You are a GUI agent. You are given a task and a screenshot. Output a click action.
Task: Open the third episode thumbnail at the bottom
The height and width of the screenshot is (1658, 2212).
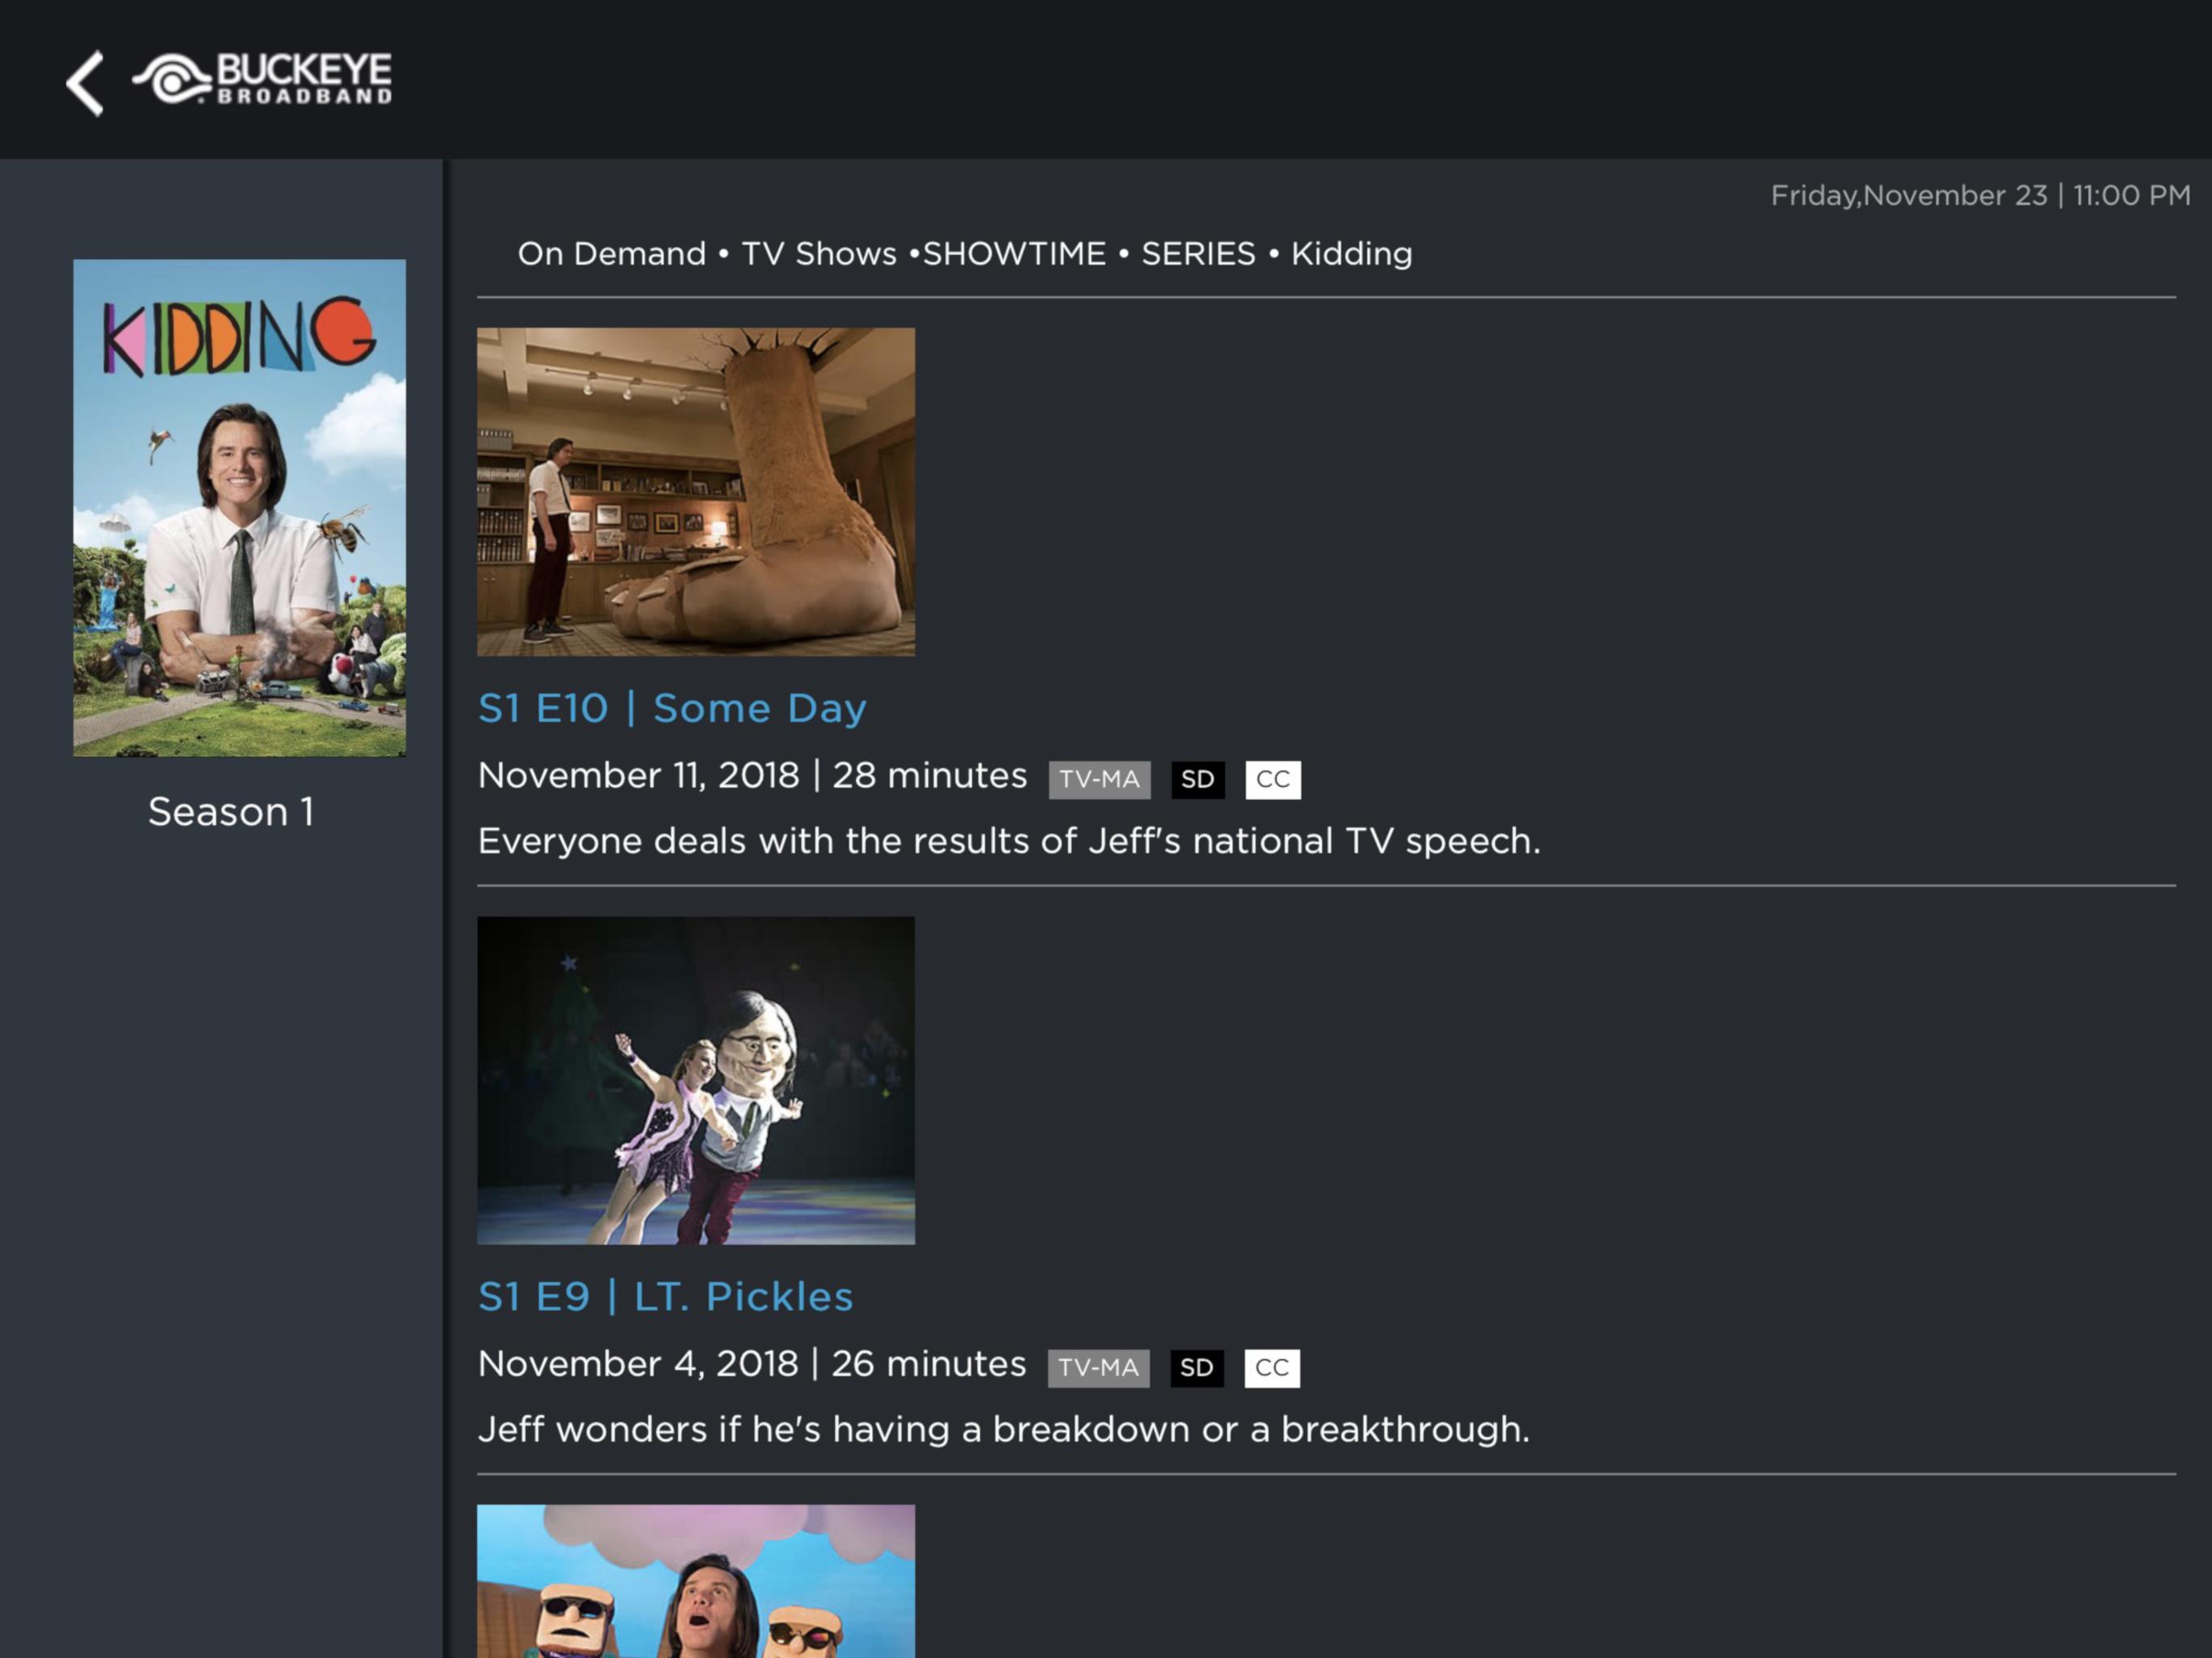pyautogui.click(x=696, y=1581)
